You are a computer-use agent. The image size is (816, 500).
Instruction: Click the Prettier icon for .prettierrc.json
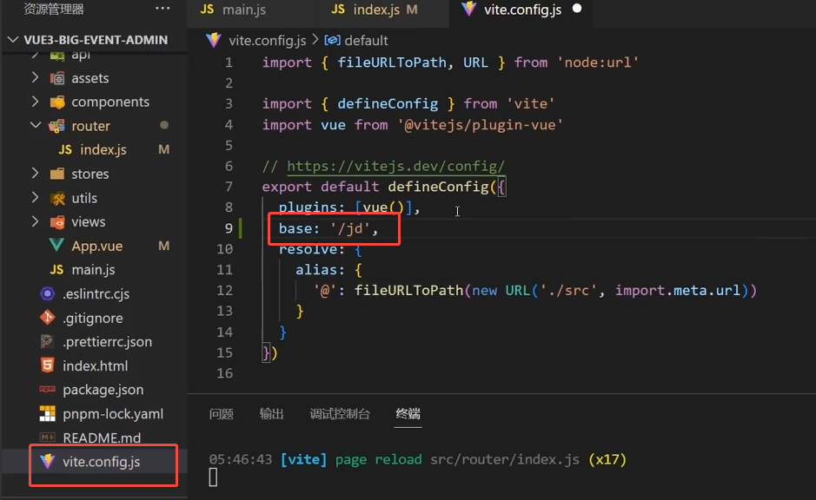47,341
